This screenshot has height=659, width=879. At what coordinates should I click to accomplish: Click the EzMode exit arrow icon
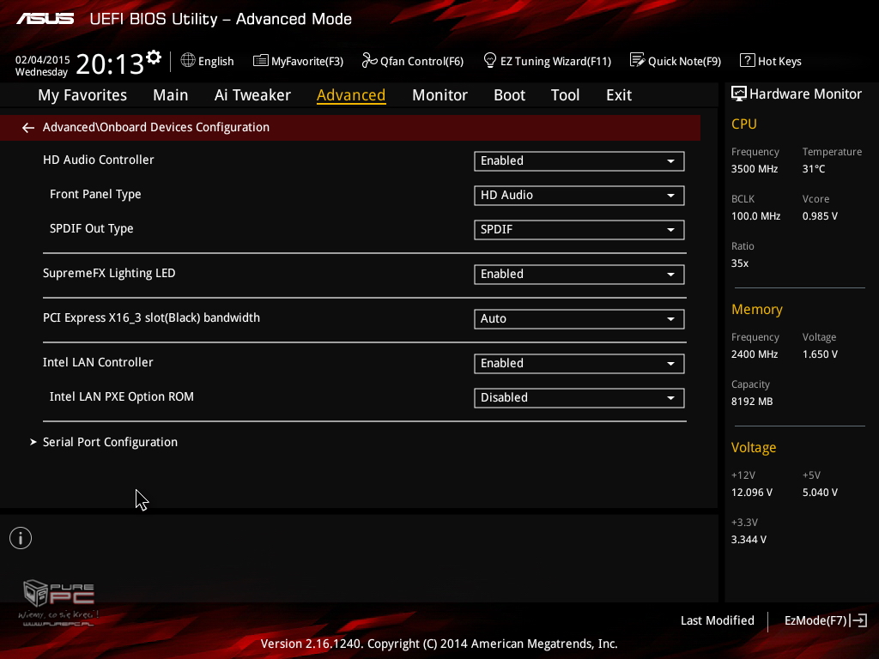point(858,620)
